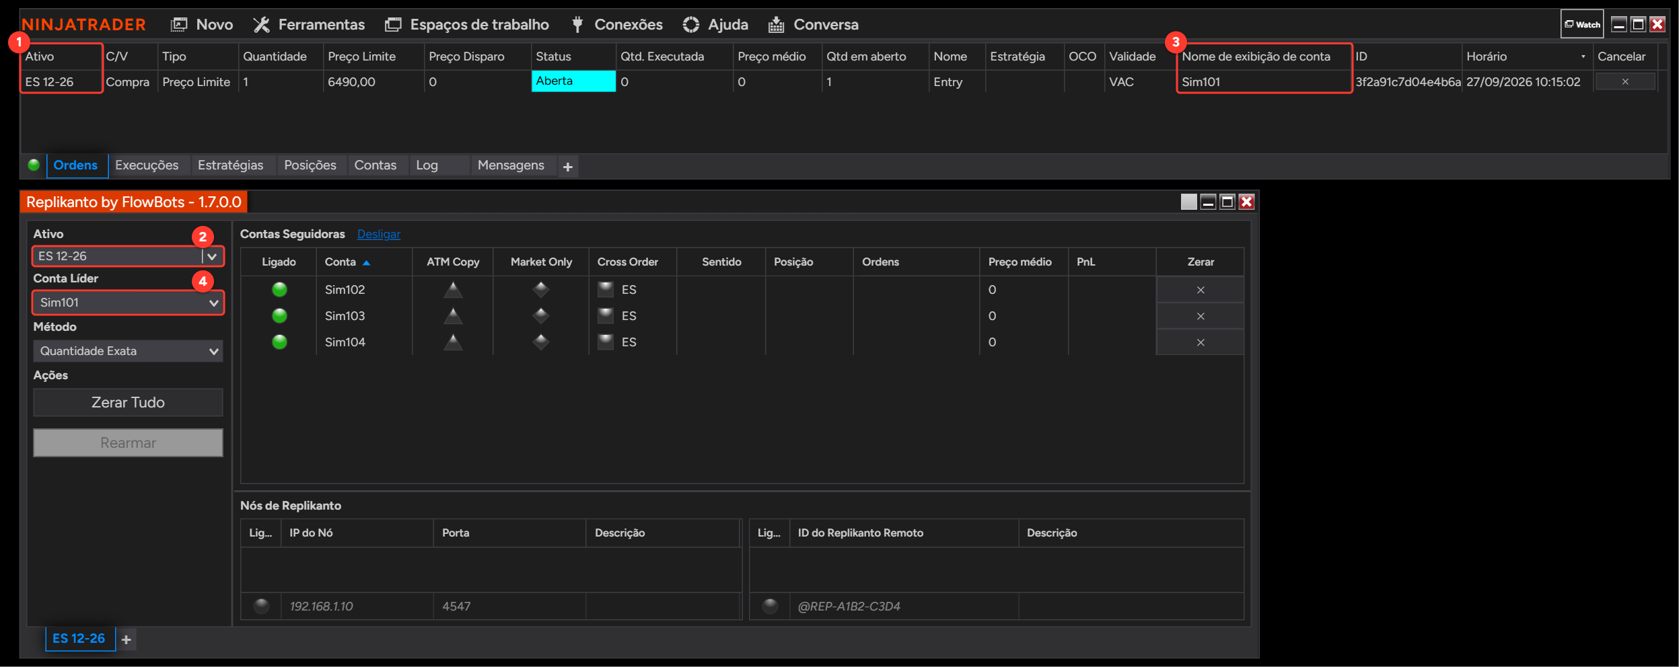Image resolution: width=1679 pixels, height=667 pixels.
Task: Add a new tab beside ES 12-26 in Replikanto
Action: (127, 639)
